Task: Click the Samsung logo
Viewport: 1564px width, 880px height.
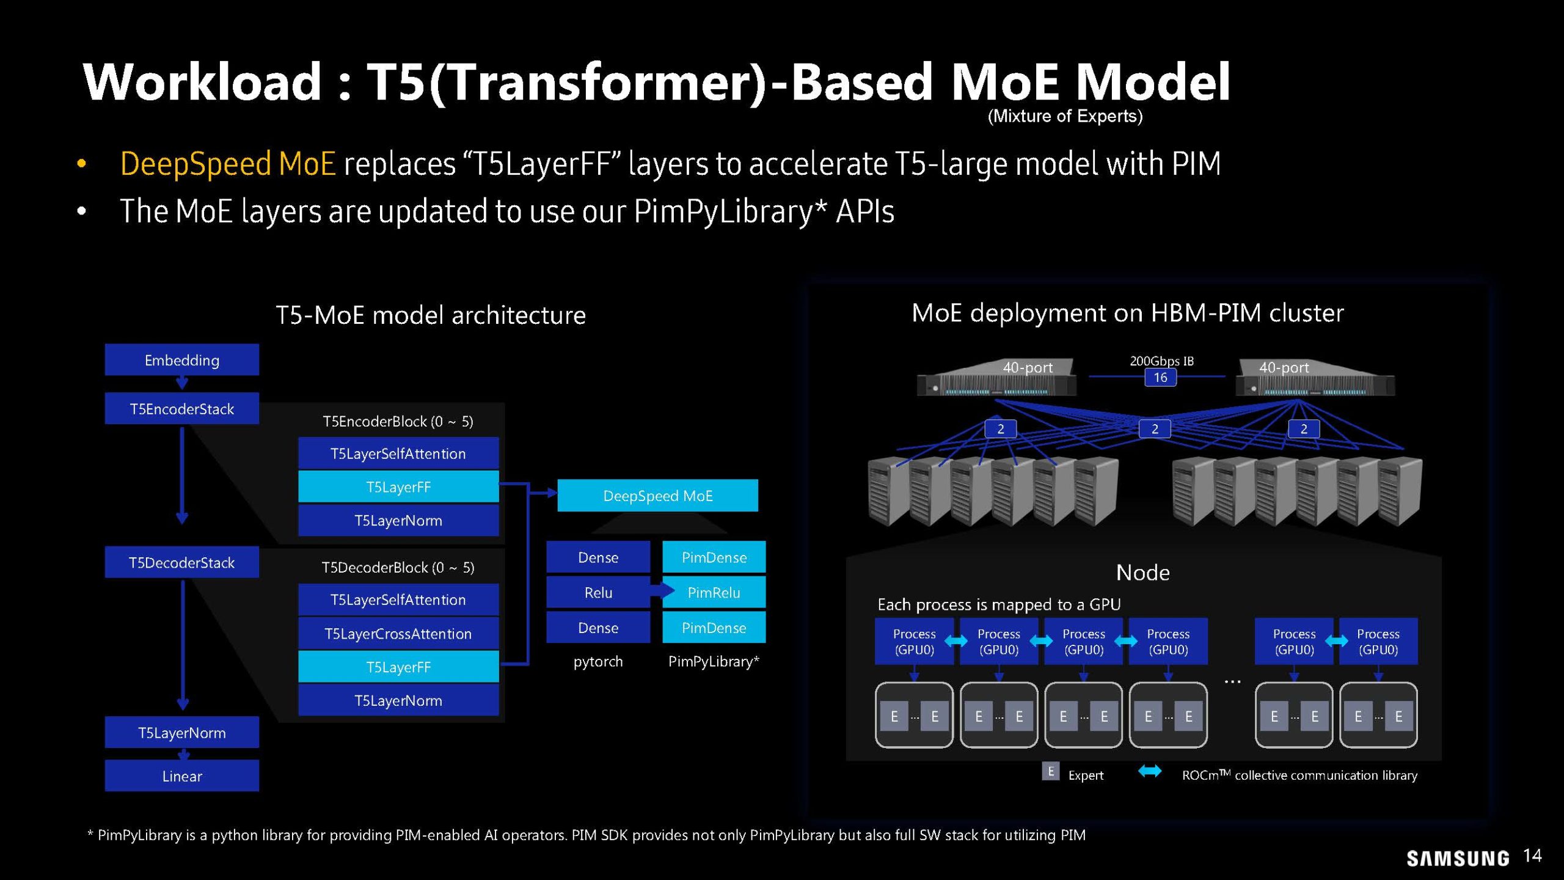Action: point(1458,859)
